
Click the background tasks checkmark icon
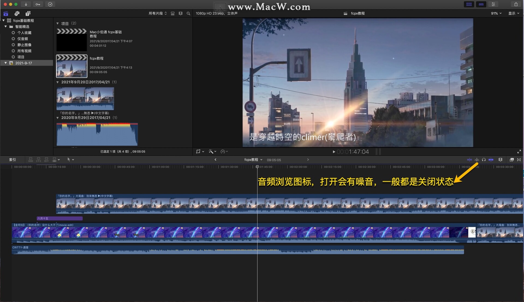(50, 4)
